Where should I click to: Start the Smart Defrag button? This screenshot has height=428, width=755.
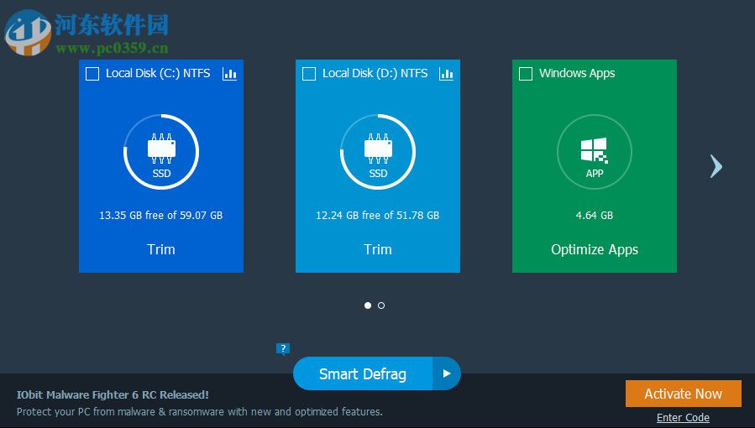coord(363,373)
